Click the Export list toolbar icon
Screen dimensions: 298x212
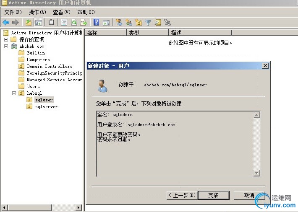[84, 22]
